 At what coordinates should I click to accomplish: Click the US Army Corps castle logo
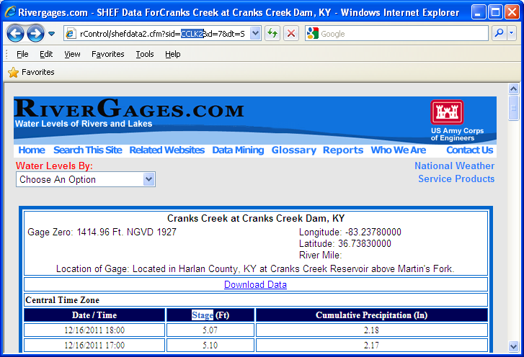[447, 112]
